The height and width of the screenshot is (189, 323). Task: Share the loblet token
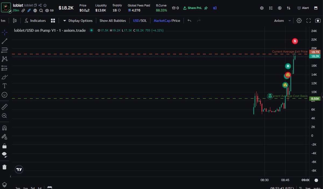[40, 5]
